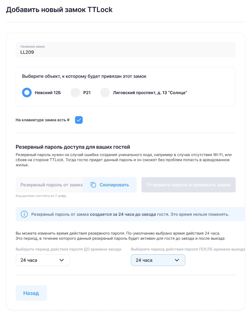Select the Невский 12Б radio button
The width and height of the screenshot is (250, 315).
[27, 93]
